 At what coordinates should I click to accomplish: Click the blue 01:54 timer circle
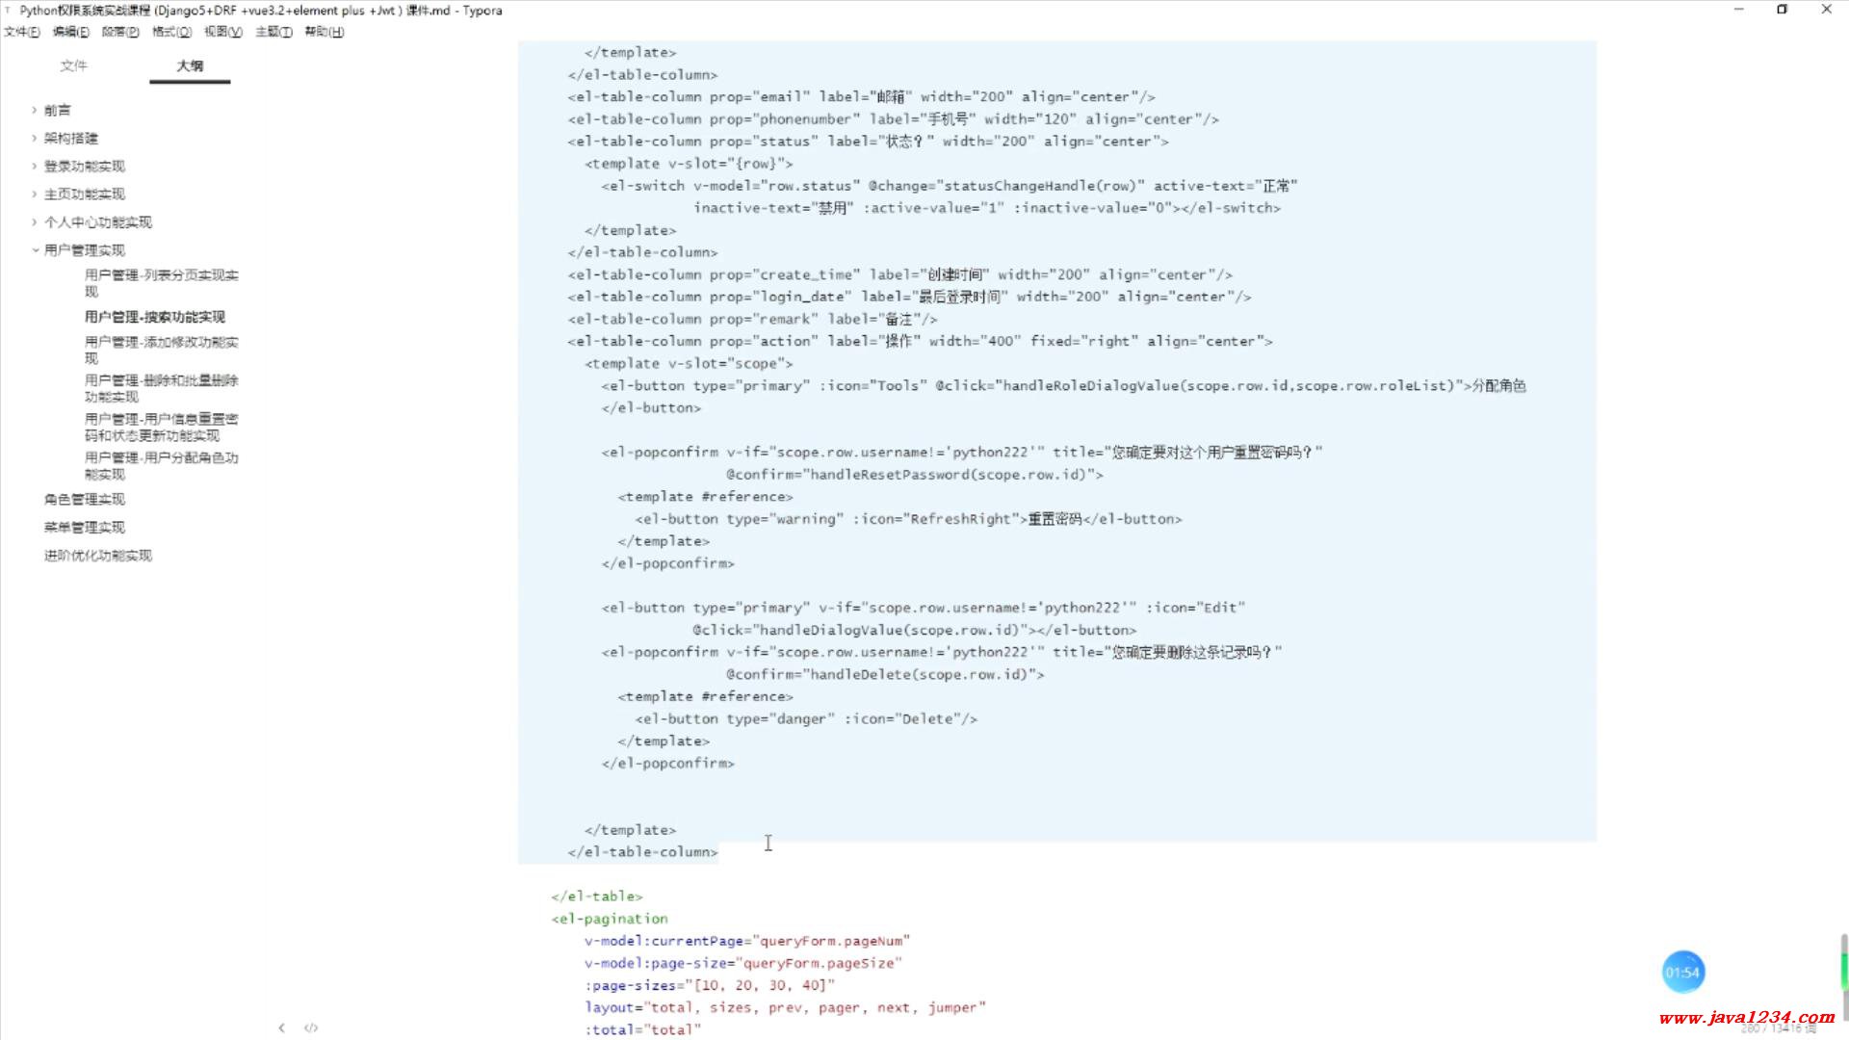1682,973
